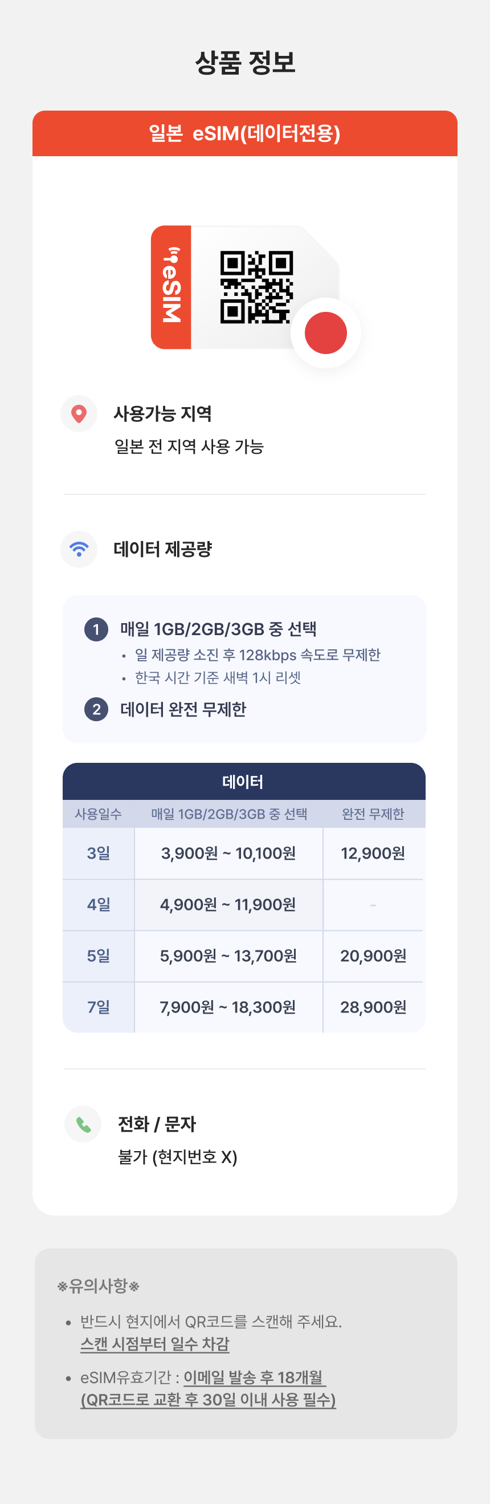
Task: Click the 12,900원 unlimited price cell
Action: click(373, 853)
